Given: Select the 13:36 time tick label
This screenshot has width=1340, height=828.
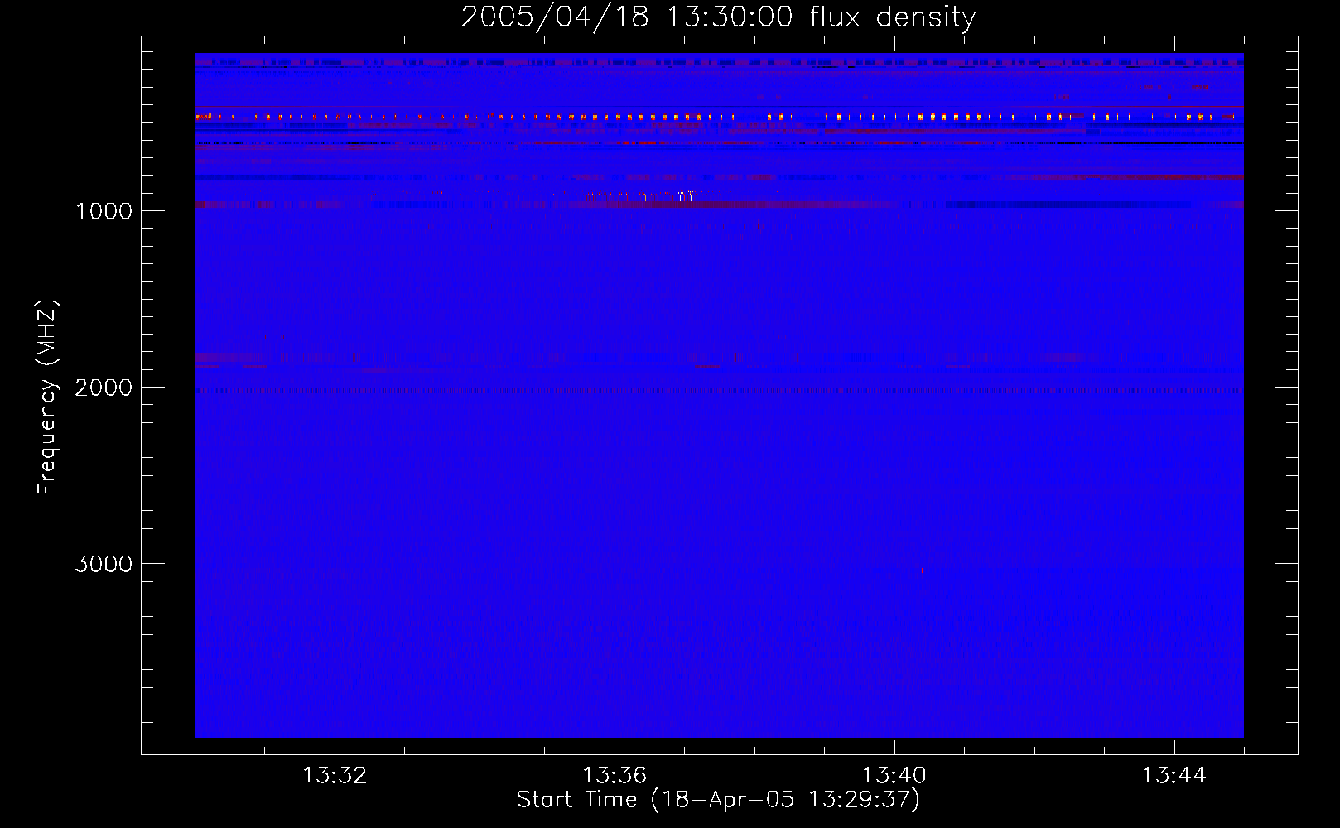Looking at the screenshot, I should pyautogui.click(x=615, y=776).
